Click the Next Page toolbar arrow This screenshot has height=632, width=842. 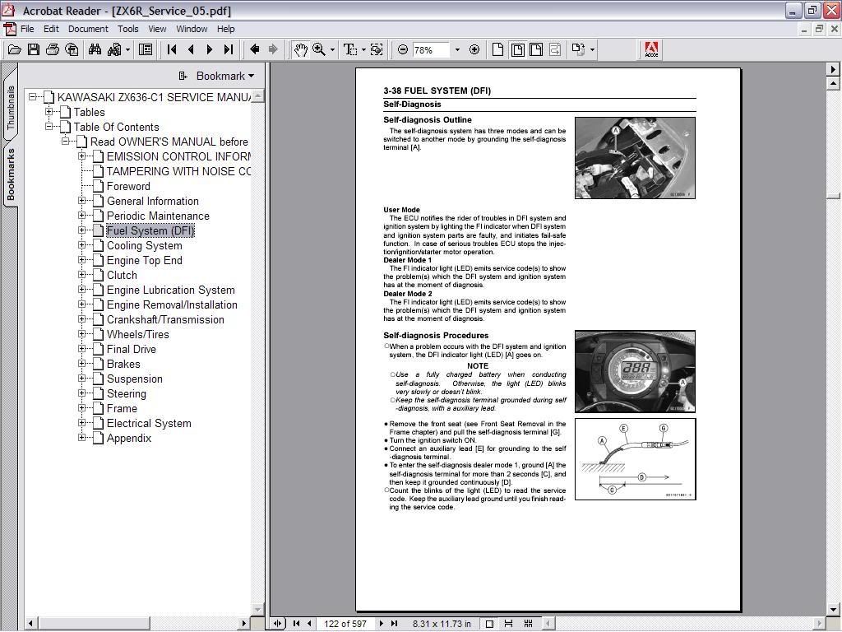tap(210, 50)
